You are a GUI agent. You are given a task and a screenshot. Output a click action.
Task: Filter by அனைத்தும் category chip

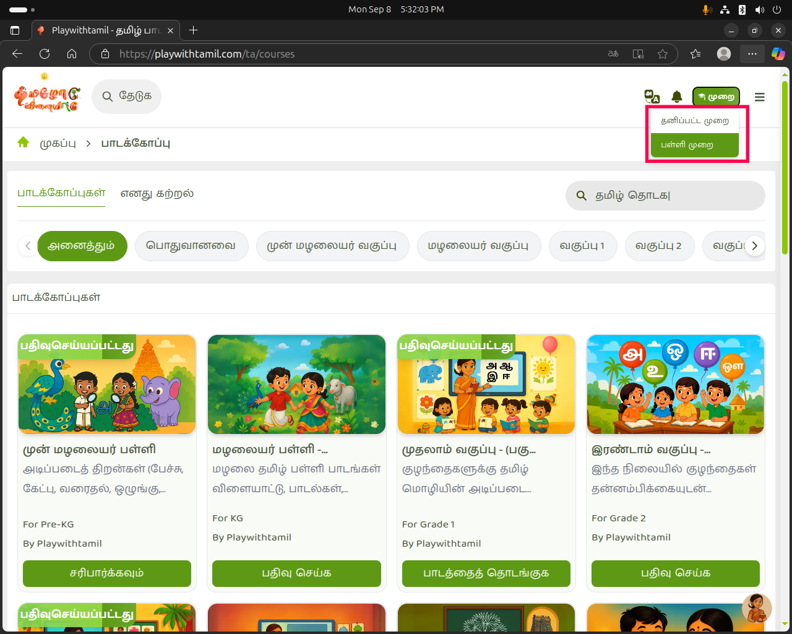coord(82,246)
